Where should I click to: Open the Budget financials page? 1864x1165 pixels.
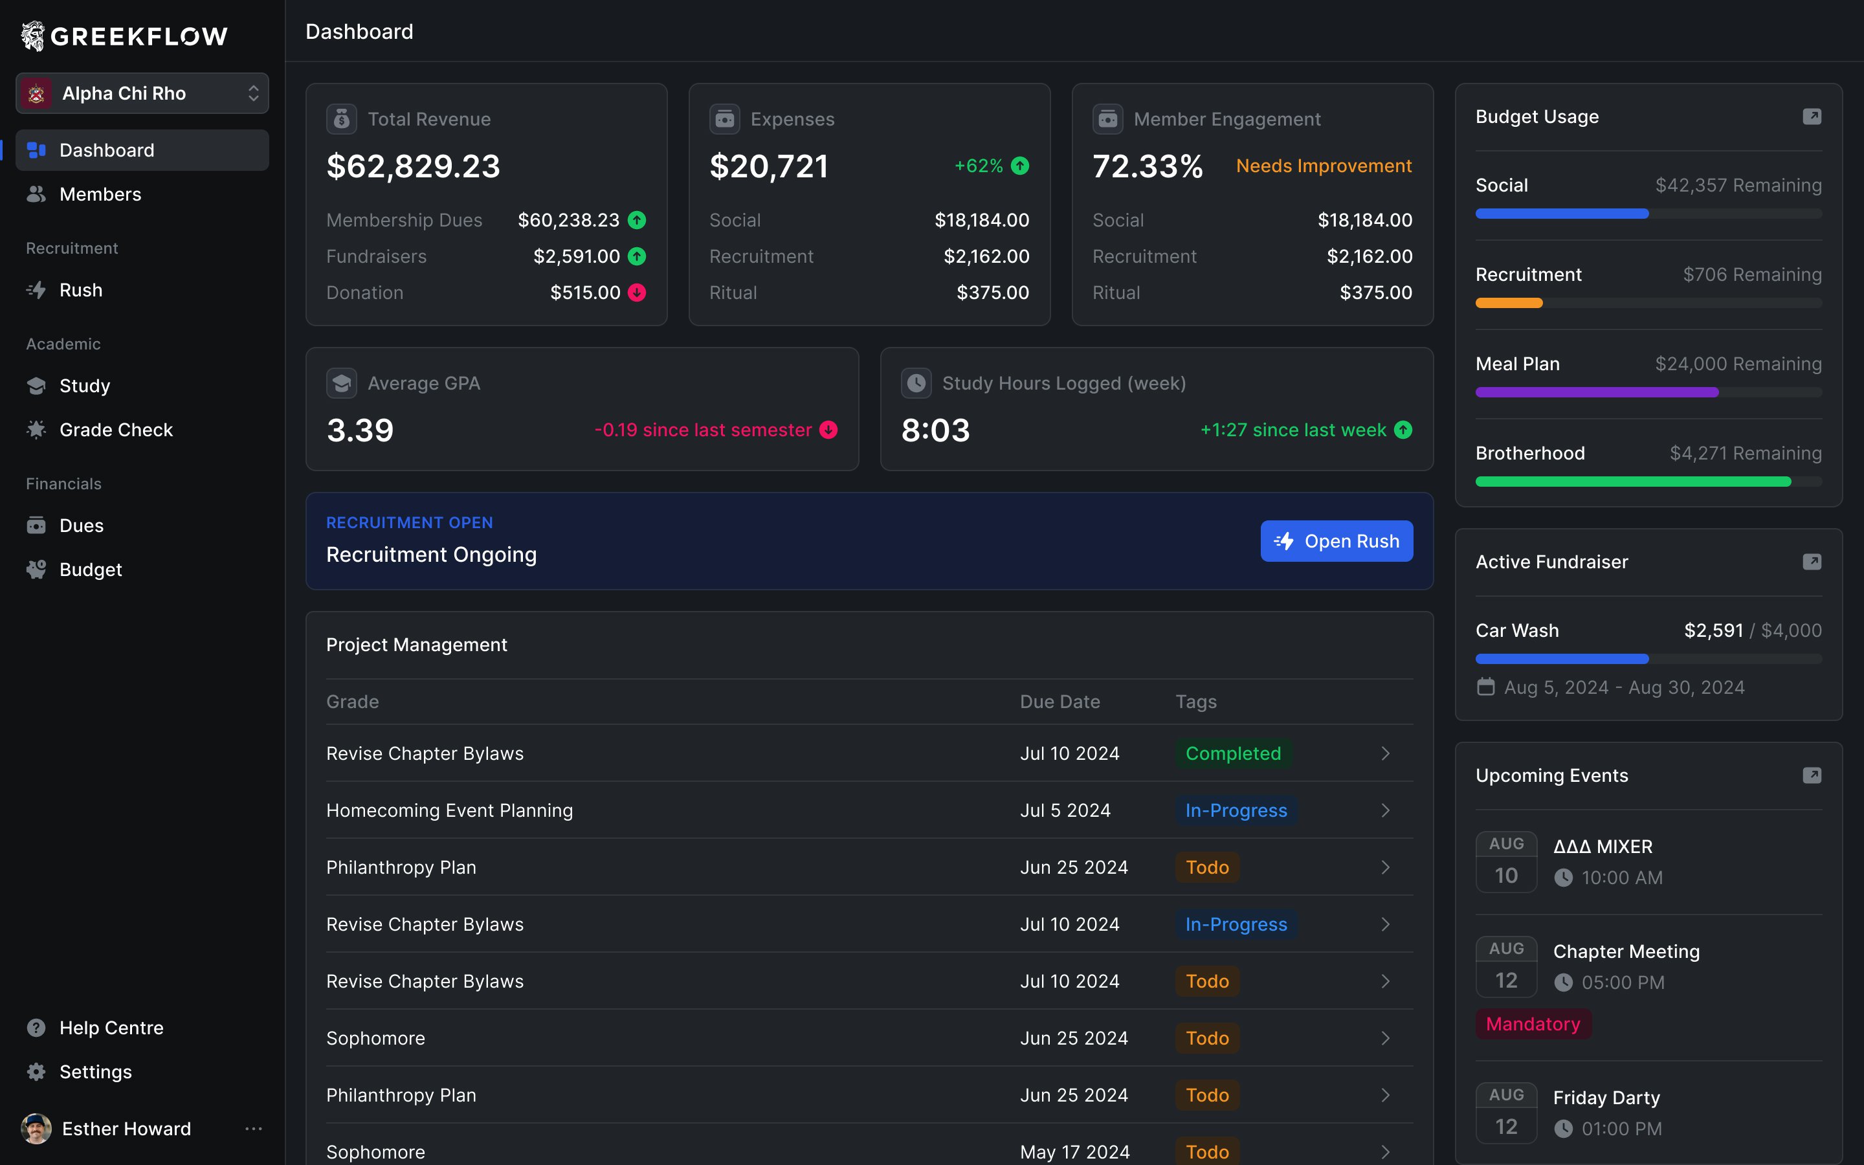90,570
